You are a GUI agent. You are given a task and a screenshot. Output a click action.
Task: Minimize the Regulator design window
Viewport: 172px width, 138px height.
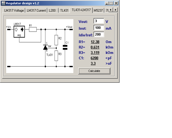point(107,3)
